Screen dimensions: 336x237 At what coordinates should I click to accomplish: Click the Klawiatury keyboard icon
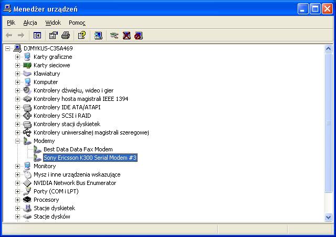click(27, 74)
